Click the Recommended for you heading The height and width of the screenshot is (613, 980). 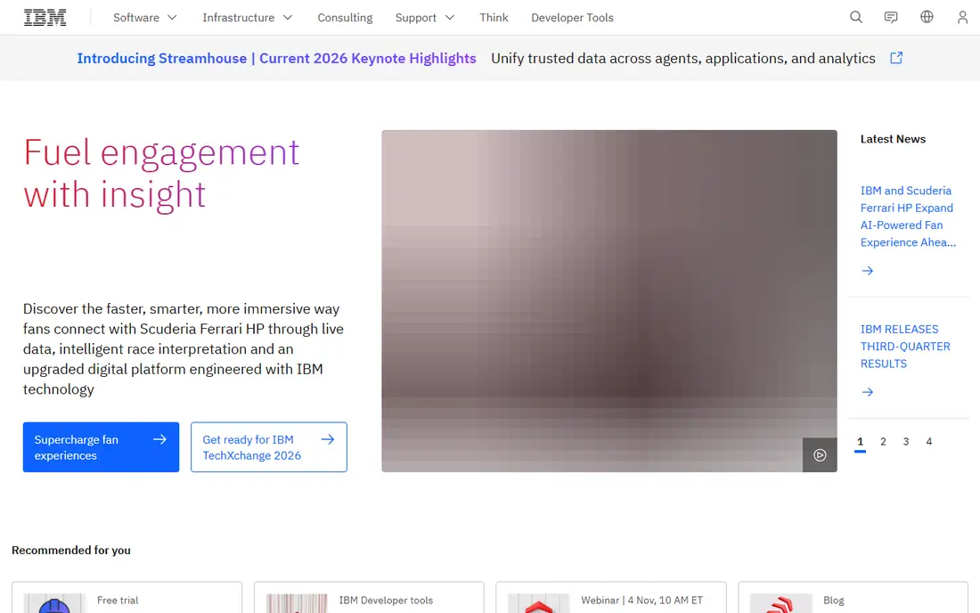point(71,550)
